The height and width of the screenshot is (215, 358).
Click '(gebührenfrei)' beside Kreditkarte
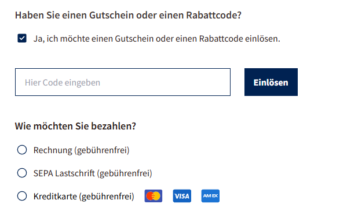tap(107, 197)
